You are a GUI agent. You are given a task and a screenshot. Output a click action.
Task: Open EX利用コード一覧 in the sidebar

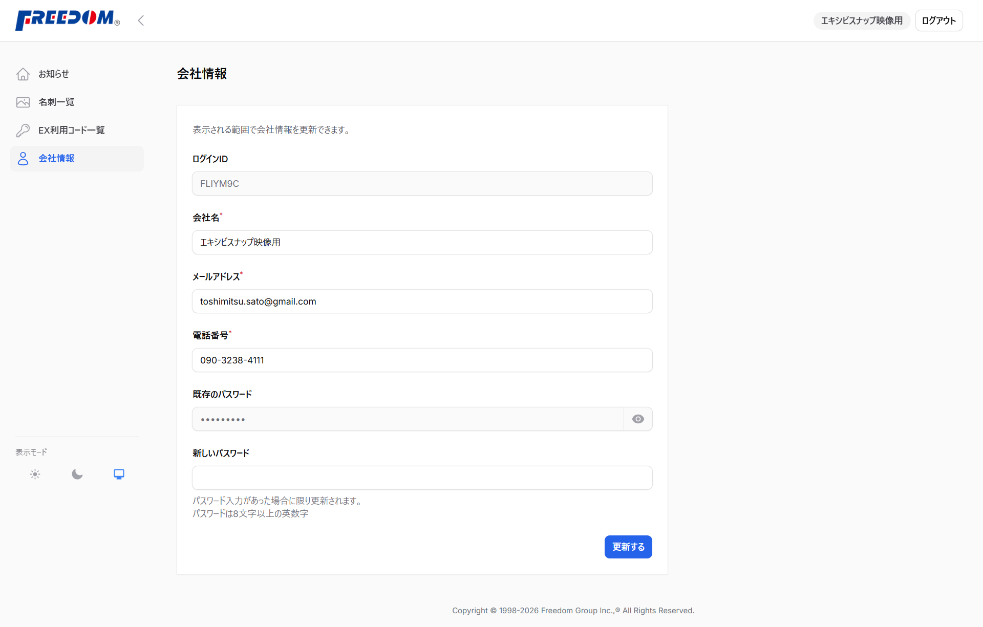pos(77,131)
